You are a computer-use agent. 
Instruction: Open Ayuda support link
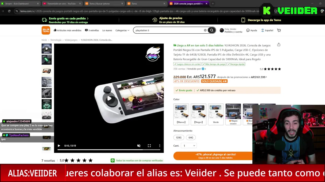252,30
